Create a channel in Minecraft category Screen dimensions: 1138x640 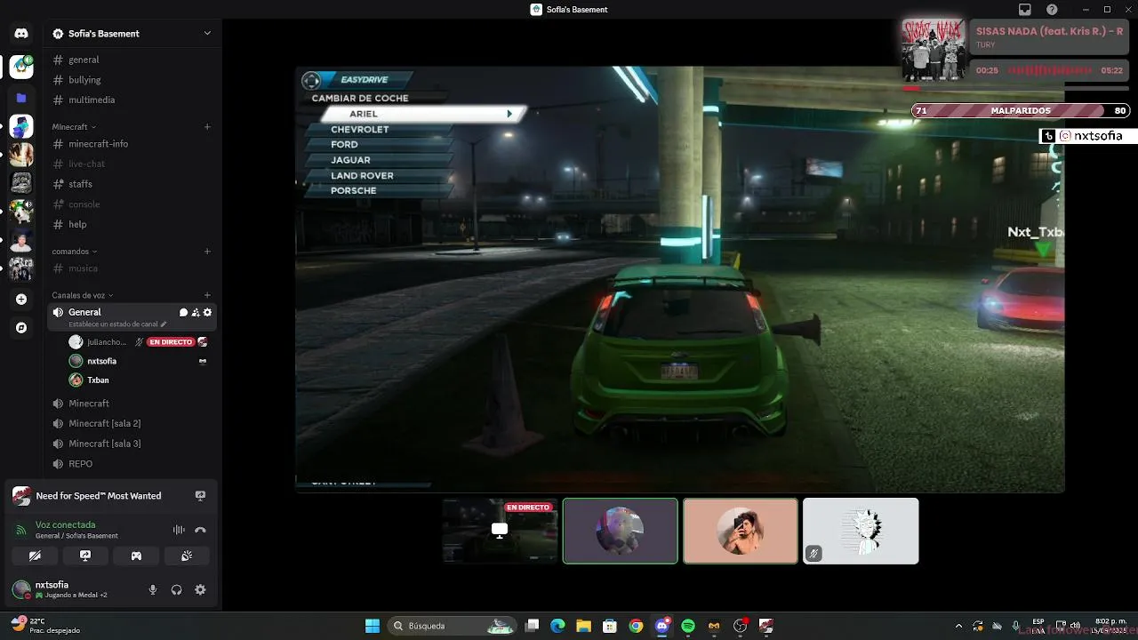coord(207,126)
